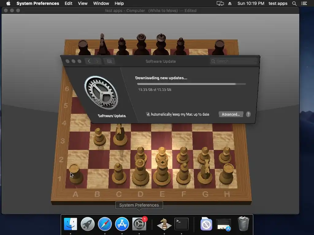The width and height of the screenshot is (314, 235).
Task: Open the View menu
Action: point(82,3)
